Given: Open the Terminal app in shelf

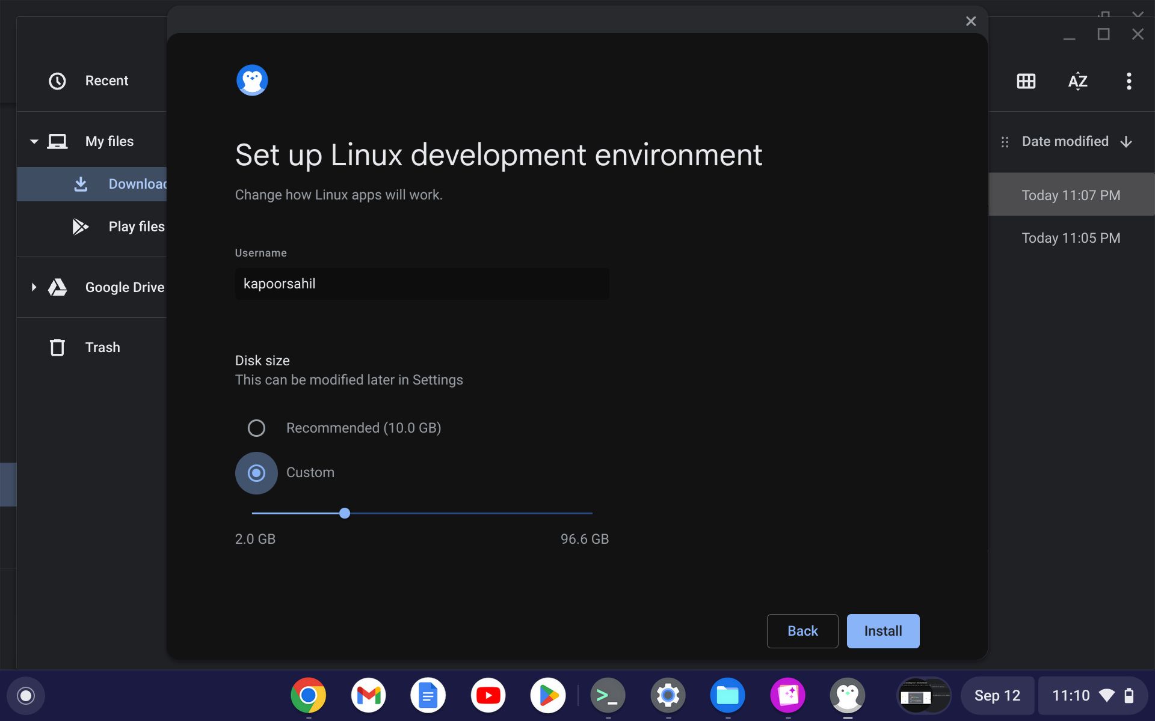Looking at the screenshot, I should (607, 695).
